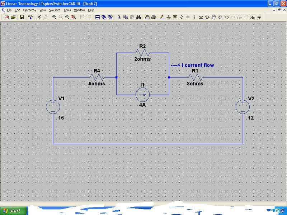Open the File menu
Image resolution: width=287 pixels, height=215 pixels.
tap(9, 10)
